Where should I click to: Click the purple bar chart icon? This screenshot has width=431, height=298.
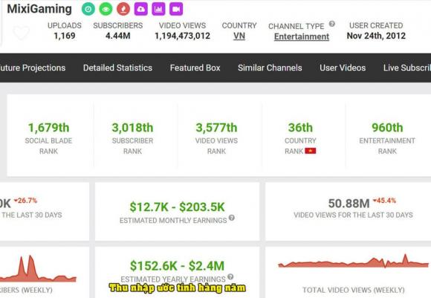[158, 9]
